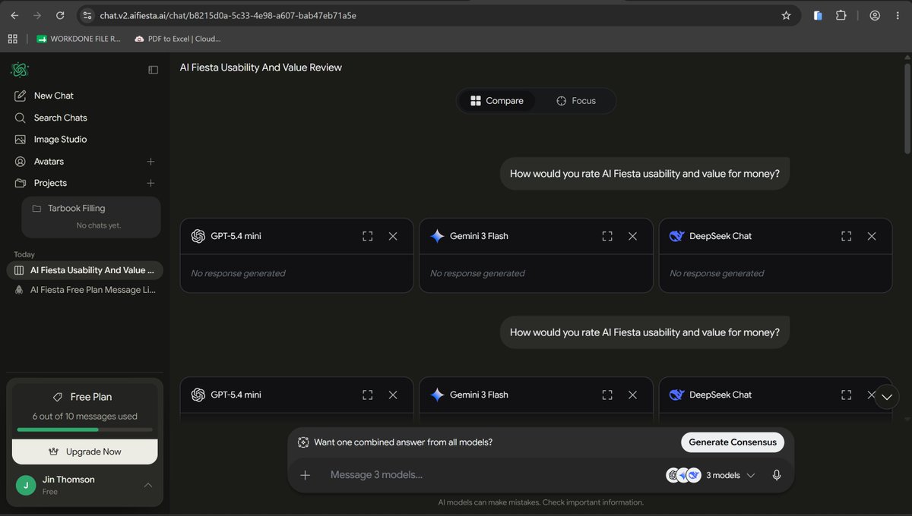Reload the page
The width and height of the screenshot is (912, 516).
click(x=60, y=15)
